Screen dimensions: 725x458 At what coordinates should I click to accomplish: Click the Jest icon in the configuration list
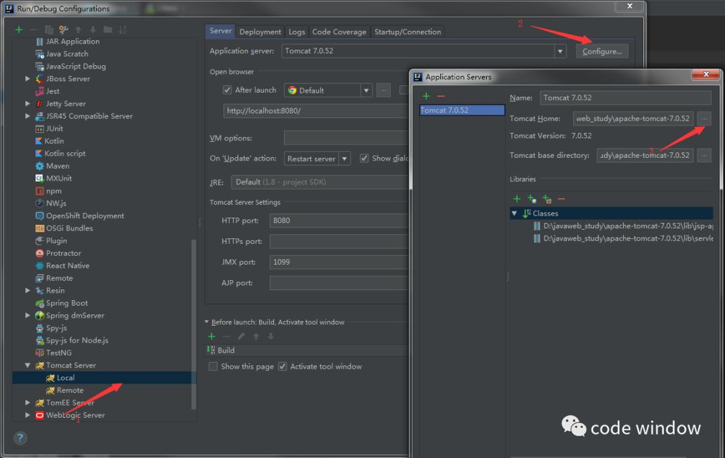[x=40, y=91]
